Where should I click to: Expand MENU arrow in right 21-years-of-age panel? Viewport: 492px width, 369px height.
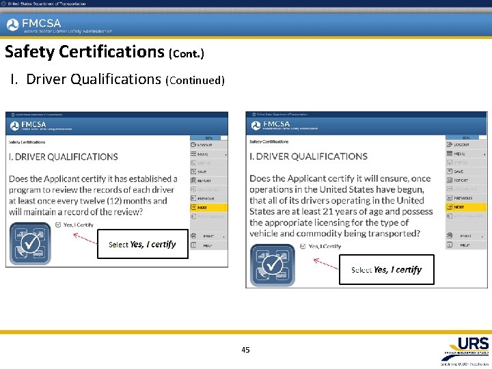[x=484, y=154]
